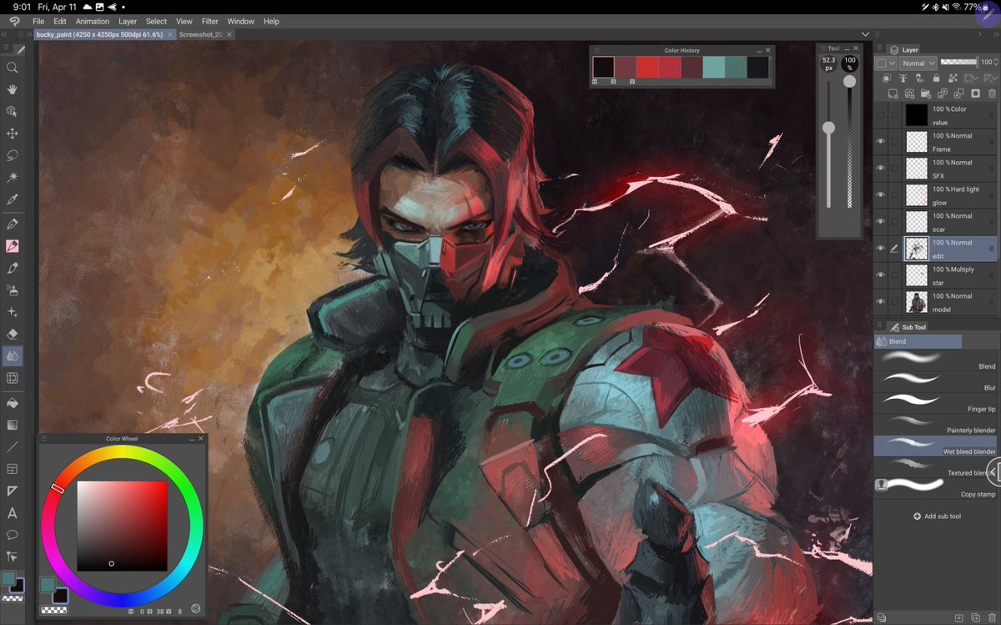Choose the Painterly blender sub tool
The width and height of the screenshot is (1001, 625).
[936, 424]
